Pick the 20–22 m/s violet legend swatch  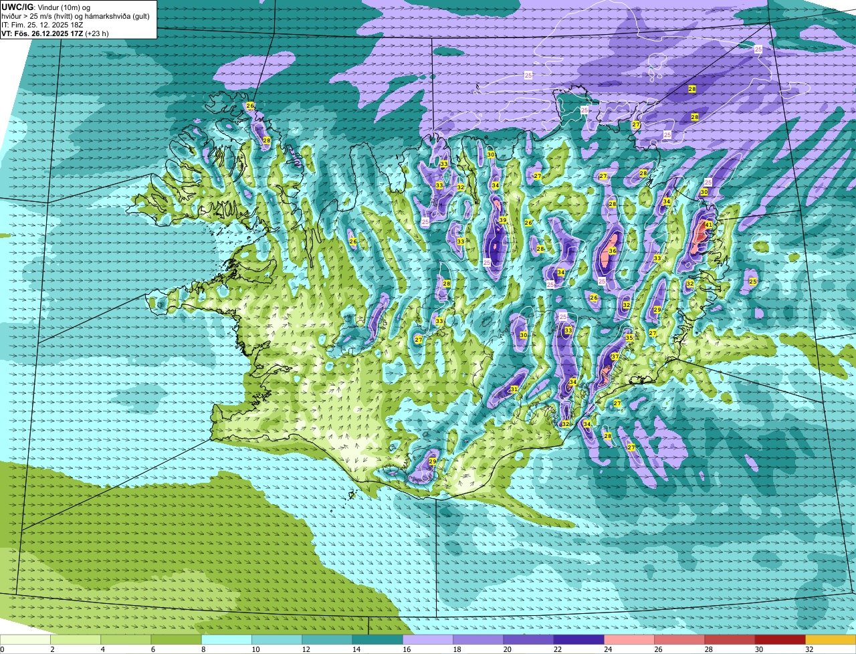click(x=528, y=639)
